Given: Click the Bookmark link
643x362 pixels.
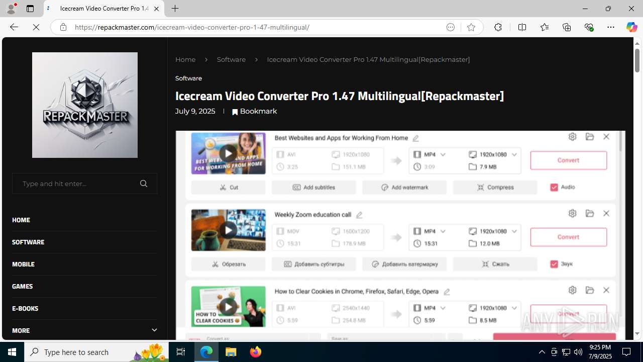Looking at the screenshot, I should point(254,111).
